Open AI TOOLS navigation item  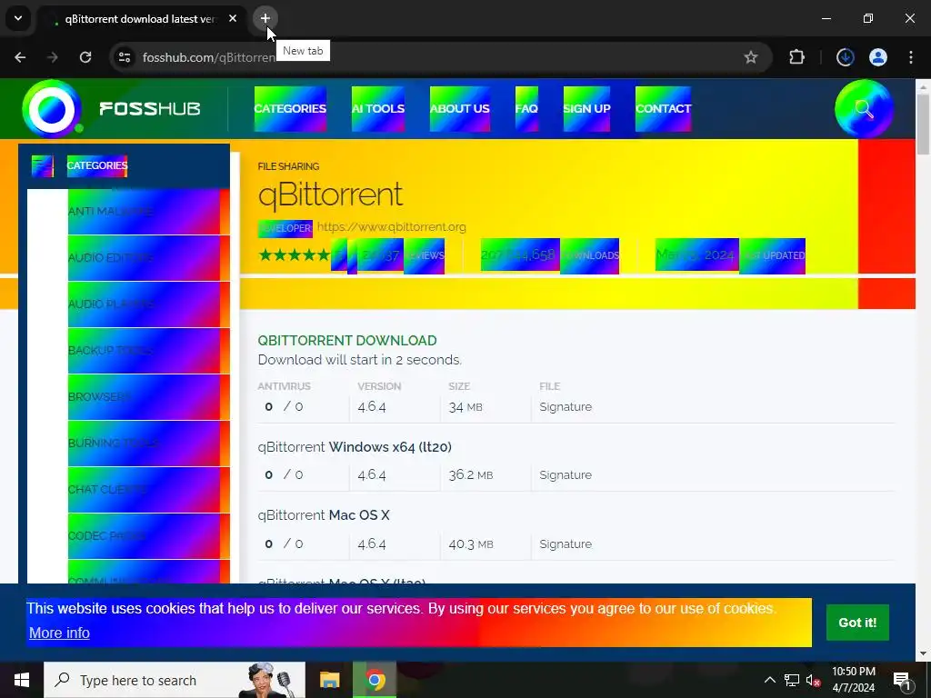pos(378,109)
